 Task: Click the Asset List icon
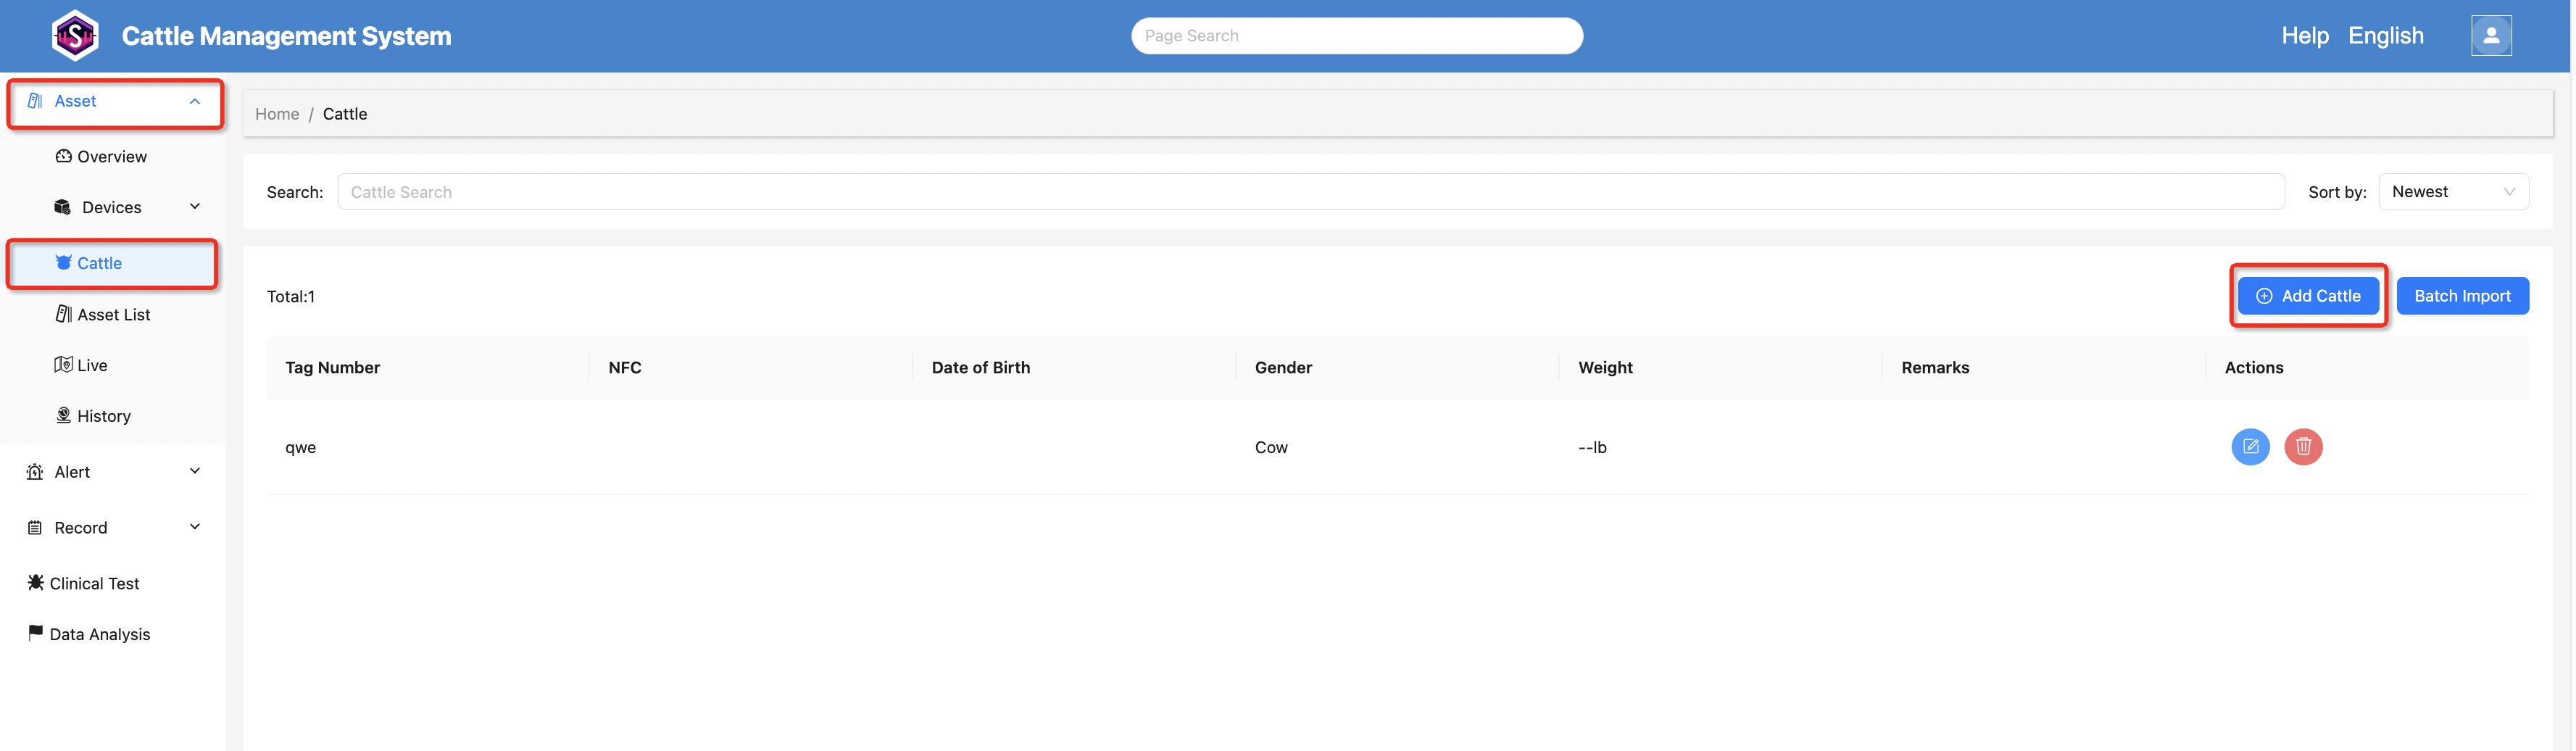click(64, 314)
